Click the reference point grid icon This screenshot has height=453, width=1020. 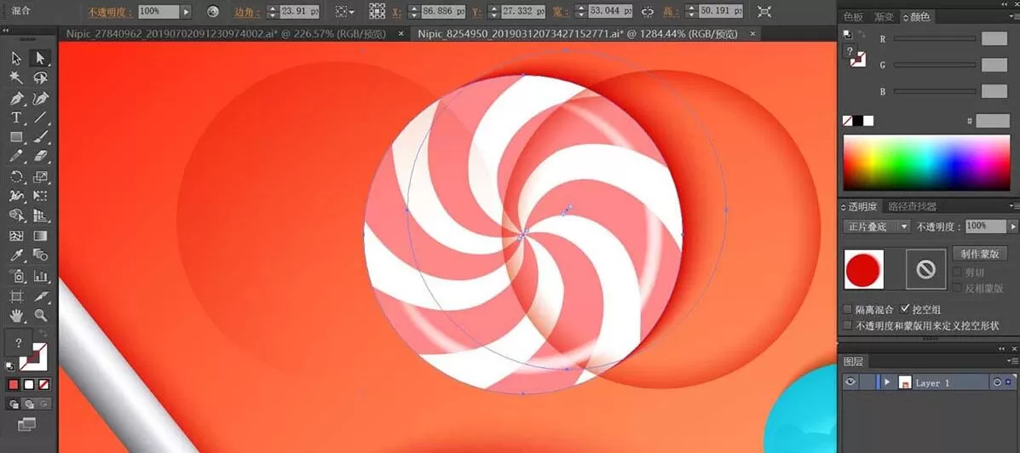click(377, 11)
